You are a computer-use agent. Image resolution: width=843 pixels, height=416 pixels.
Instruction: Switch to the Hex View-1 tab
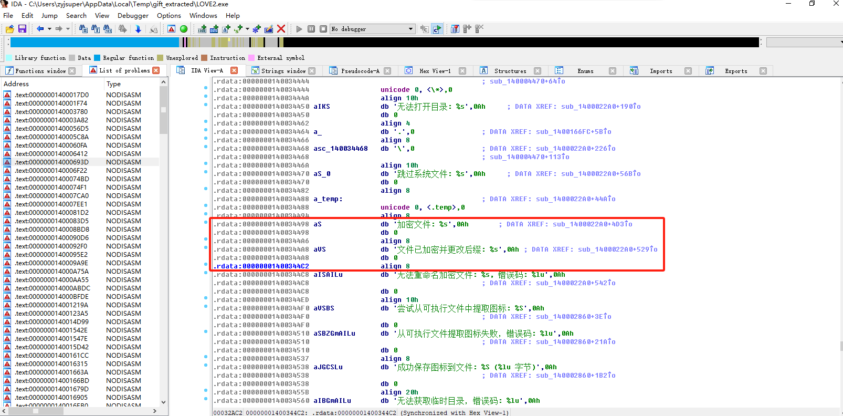(435, 71)
